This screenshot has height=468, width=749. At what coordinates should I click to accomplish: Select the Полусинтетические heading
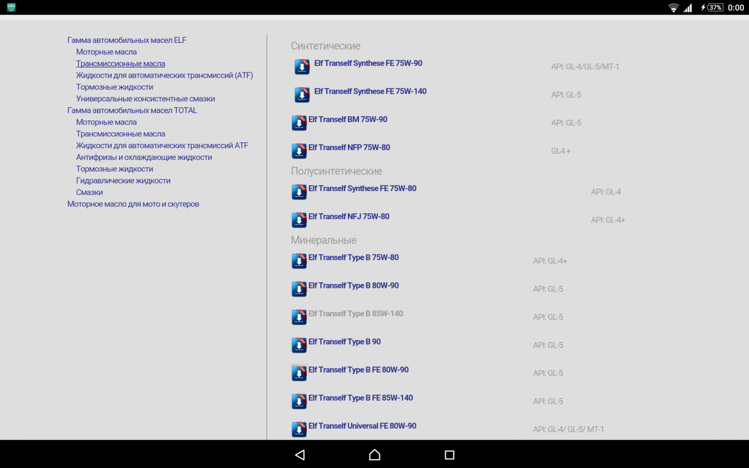[337, 171]
